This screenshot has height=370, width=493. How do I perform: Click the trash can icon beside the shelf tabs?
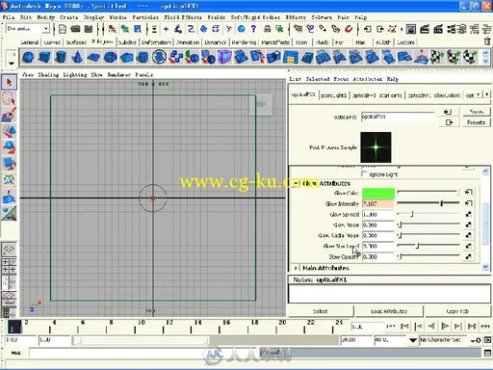click(x=487, y=41)
